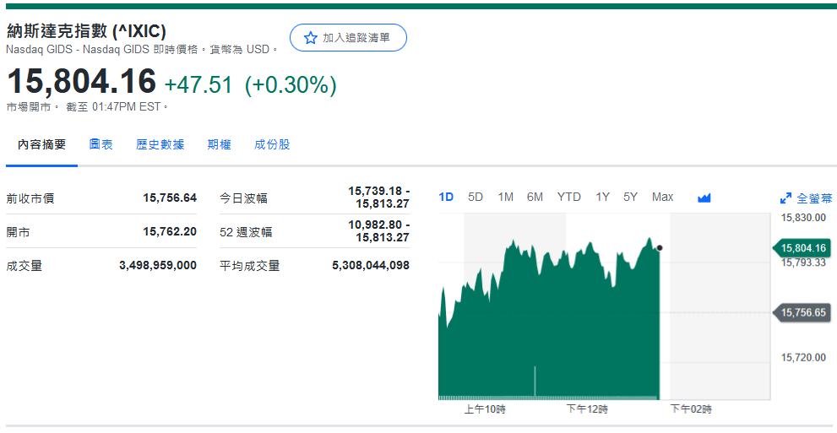Set chart range to 1M

pyautogui.click(x=505, y=197)
